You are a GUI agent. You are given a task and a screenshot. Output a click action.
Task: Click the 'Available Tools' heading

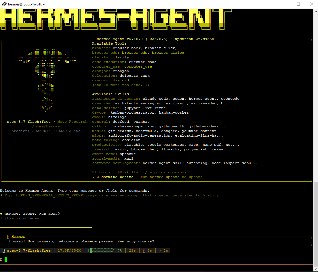(109, 43)
